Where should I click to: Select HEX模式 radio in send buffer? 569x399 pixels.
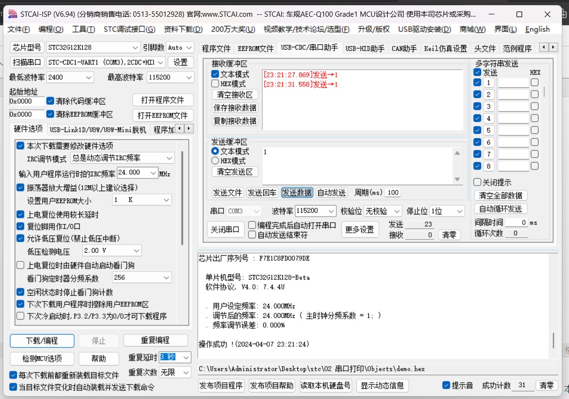[215, 161]
